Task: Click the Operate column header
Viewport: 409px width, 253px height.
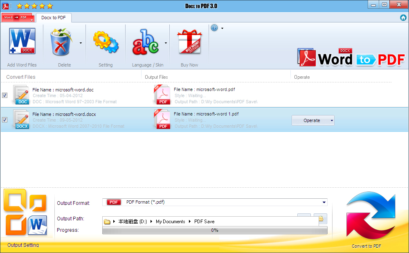Action: 302,77
